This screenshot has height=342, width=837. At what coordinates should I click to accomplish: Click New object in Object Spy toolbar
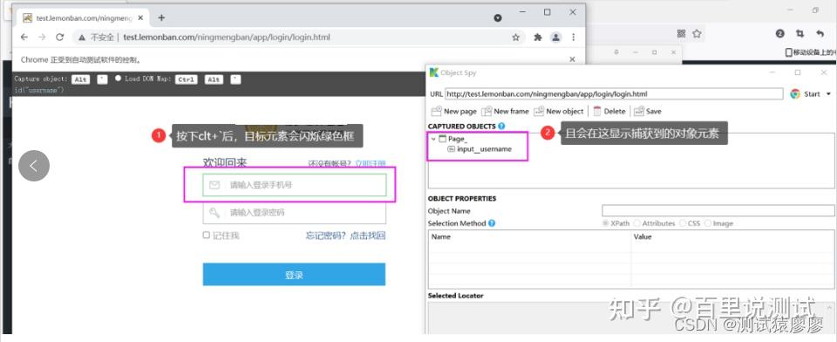pos(558,111)
